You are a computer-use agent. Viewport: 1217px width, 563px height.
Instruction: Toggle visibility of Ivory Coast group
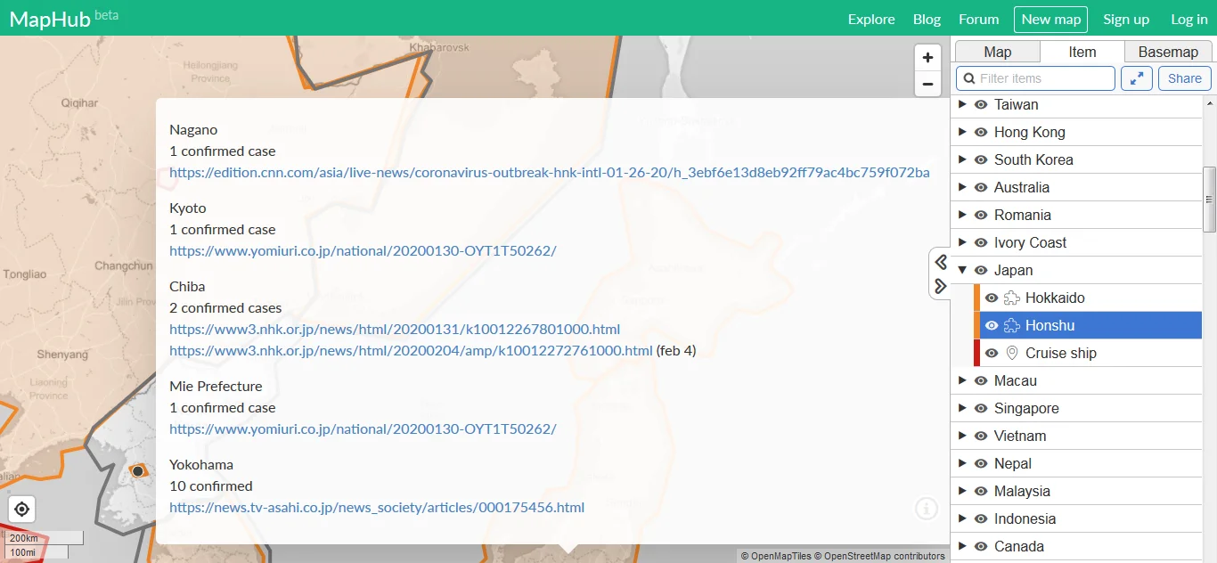(981, 242)
